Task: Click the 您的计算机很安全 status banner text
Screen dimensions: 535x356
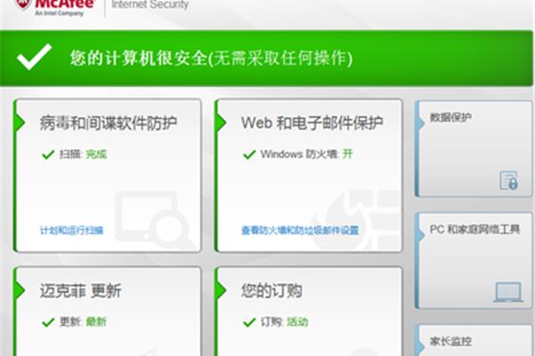Action: 211,58
